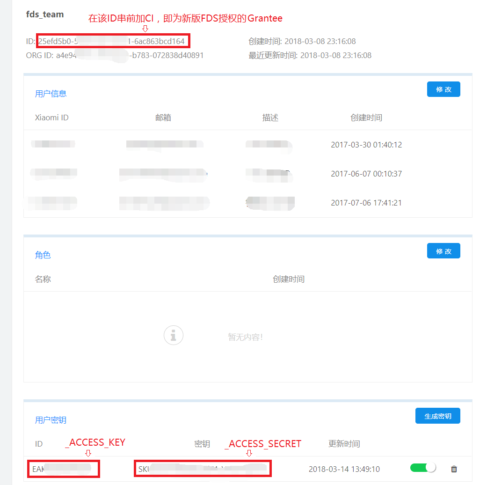This screenshot has width=487, height=485.
Task: Click 修改 button in 角色 section
Action: [x=443, y=251]
